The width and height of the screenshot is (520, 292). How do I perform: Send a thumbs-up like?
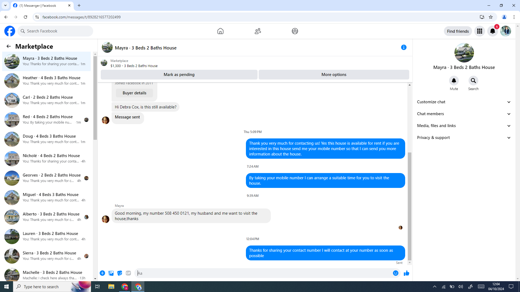point(407,273)
